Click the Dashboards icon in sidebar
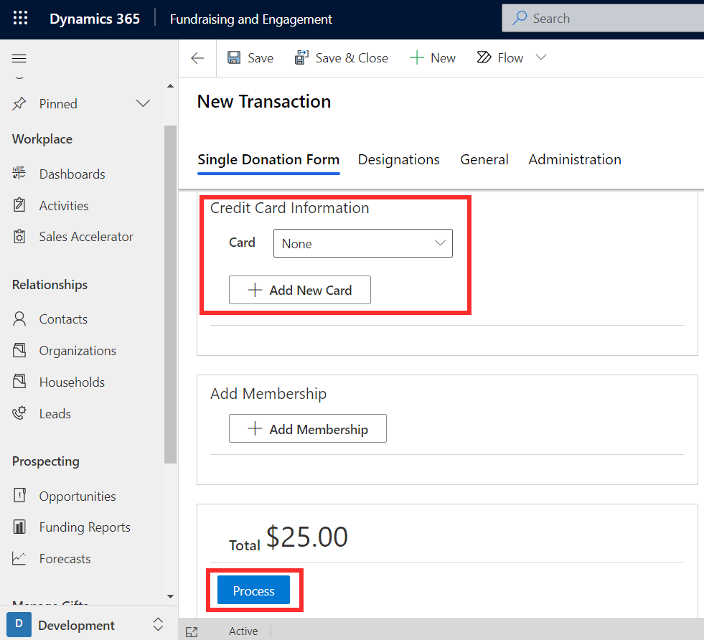Screen dimensions: 704x640 (19, 173)
